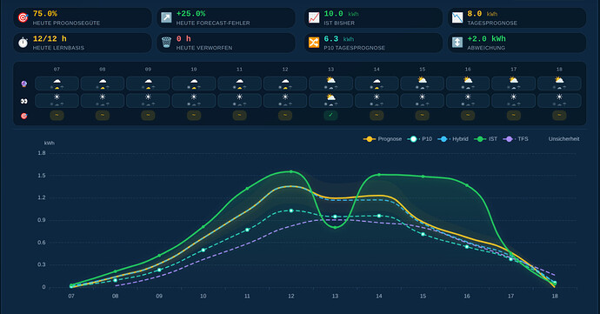Screen dimensions: 600x314
Task: Toggle the Prognose series in the legend
Action: (383, 139)
